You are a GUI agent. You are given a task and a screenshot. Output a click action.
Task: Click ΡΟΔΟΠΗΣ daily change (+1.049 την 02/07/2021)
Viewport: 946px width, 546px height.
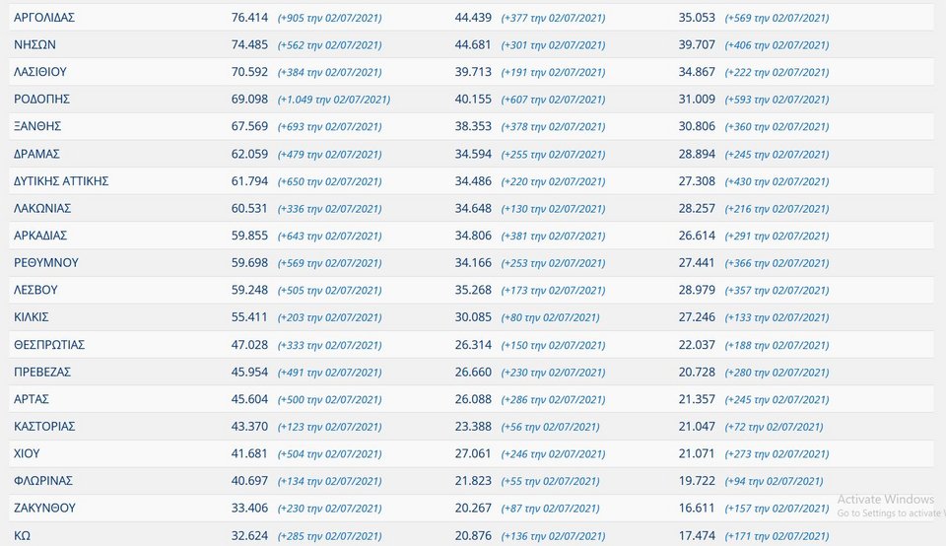click(334, 100)
